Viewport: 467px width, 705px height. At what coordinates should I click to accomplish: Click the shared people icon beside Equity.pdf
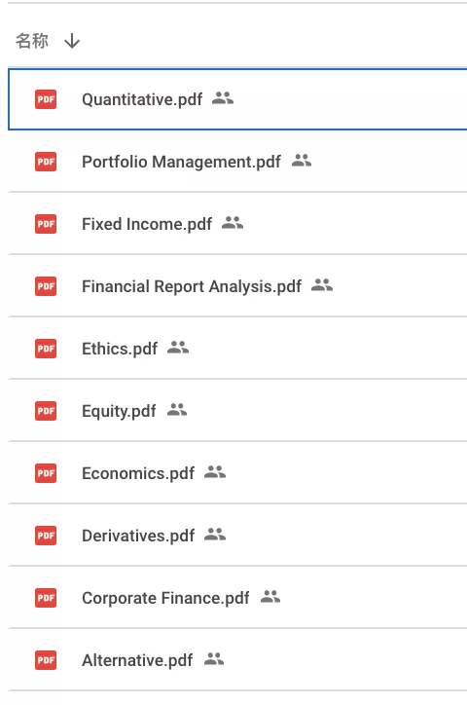177,410
